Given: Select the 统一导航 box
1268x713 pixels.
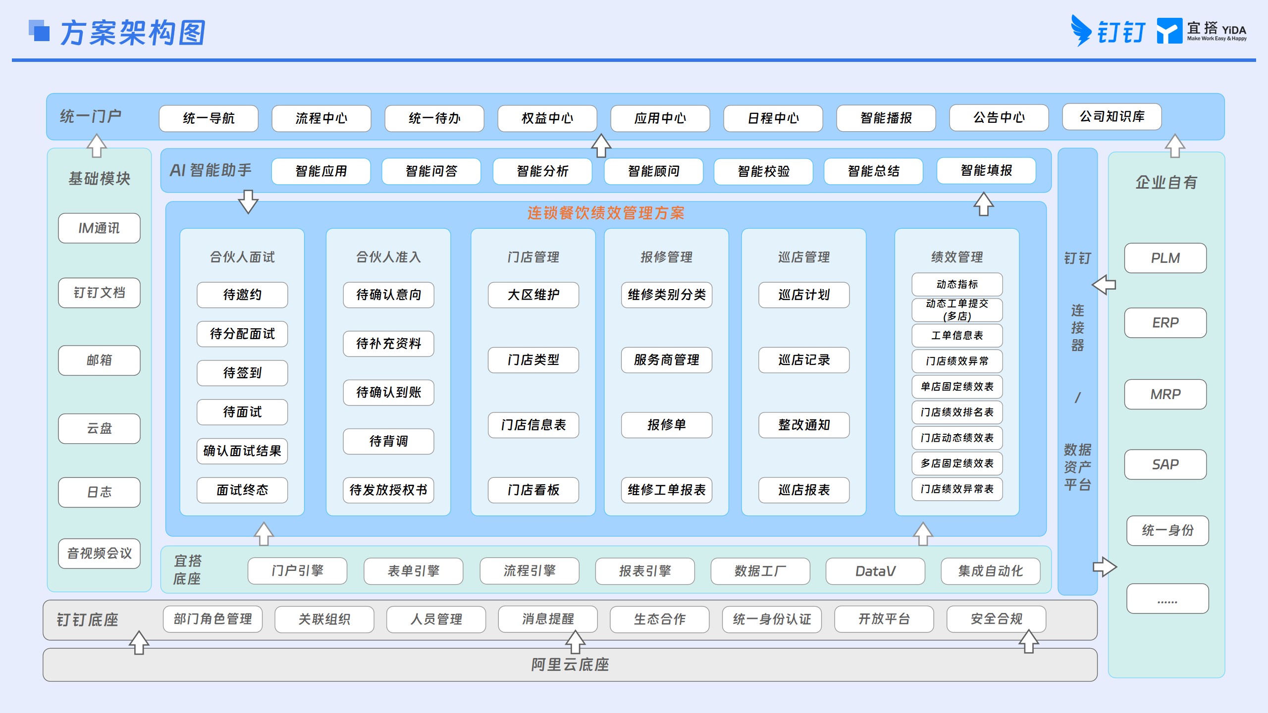Looking at the screenshot, I should click(209, 118).
